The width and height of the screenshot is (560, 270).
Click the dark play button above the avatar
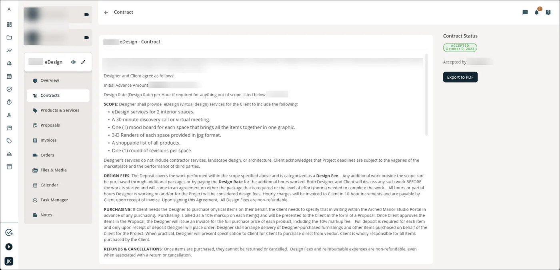(x=9, y=246)
